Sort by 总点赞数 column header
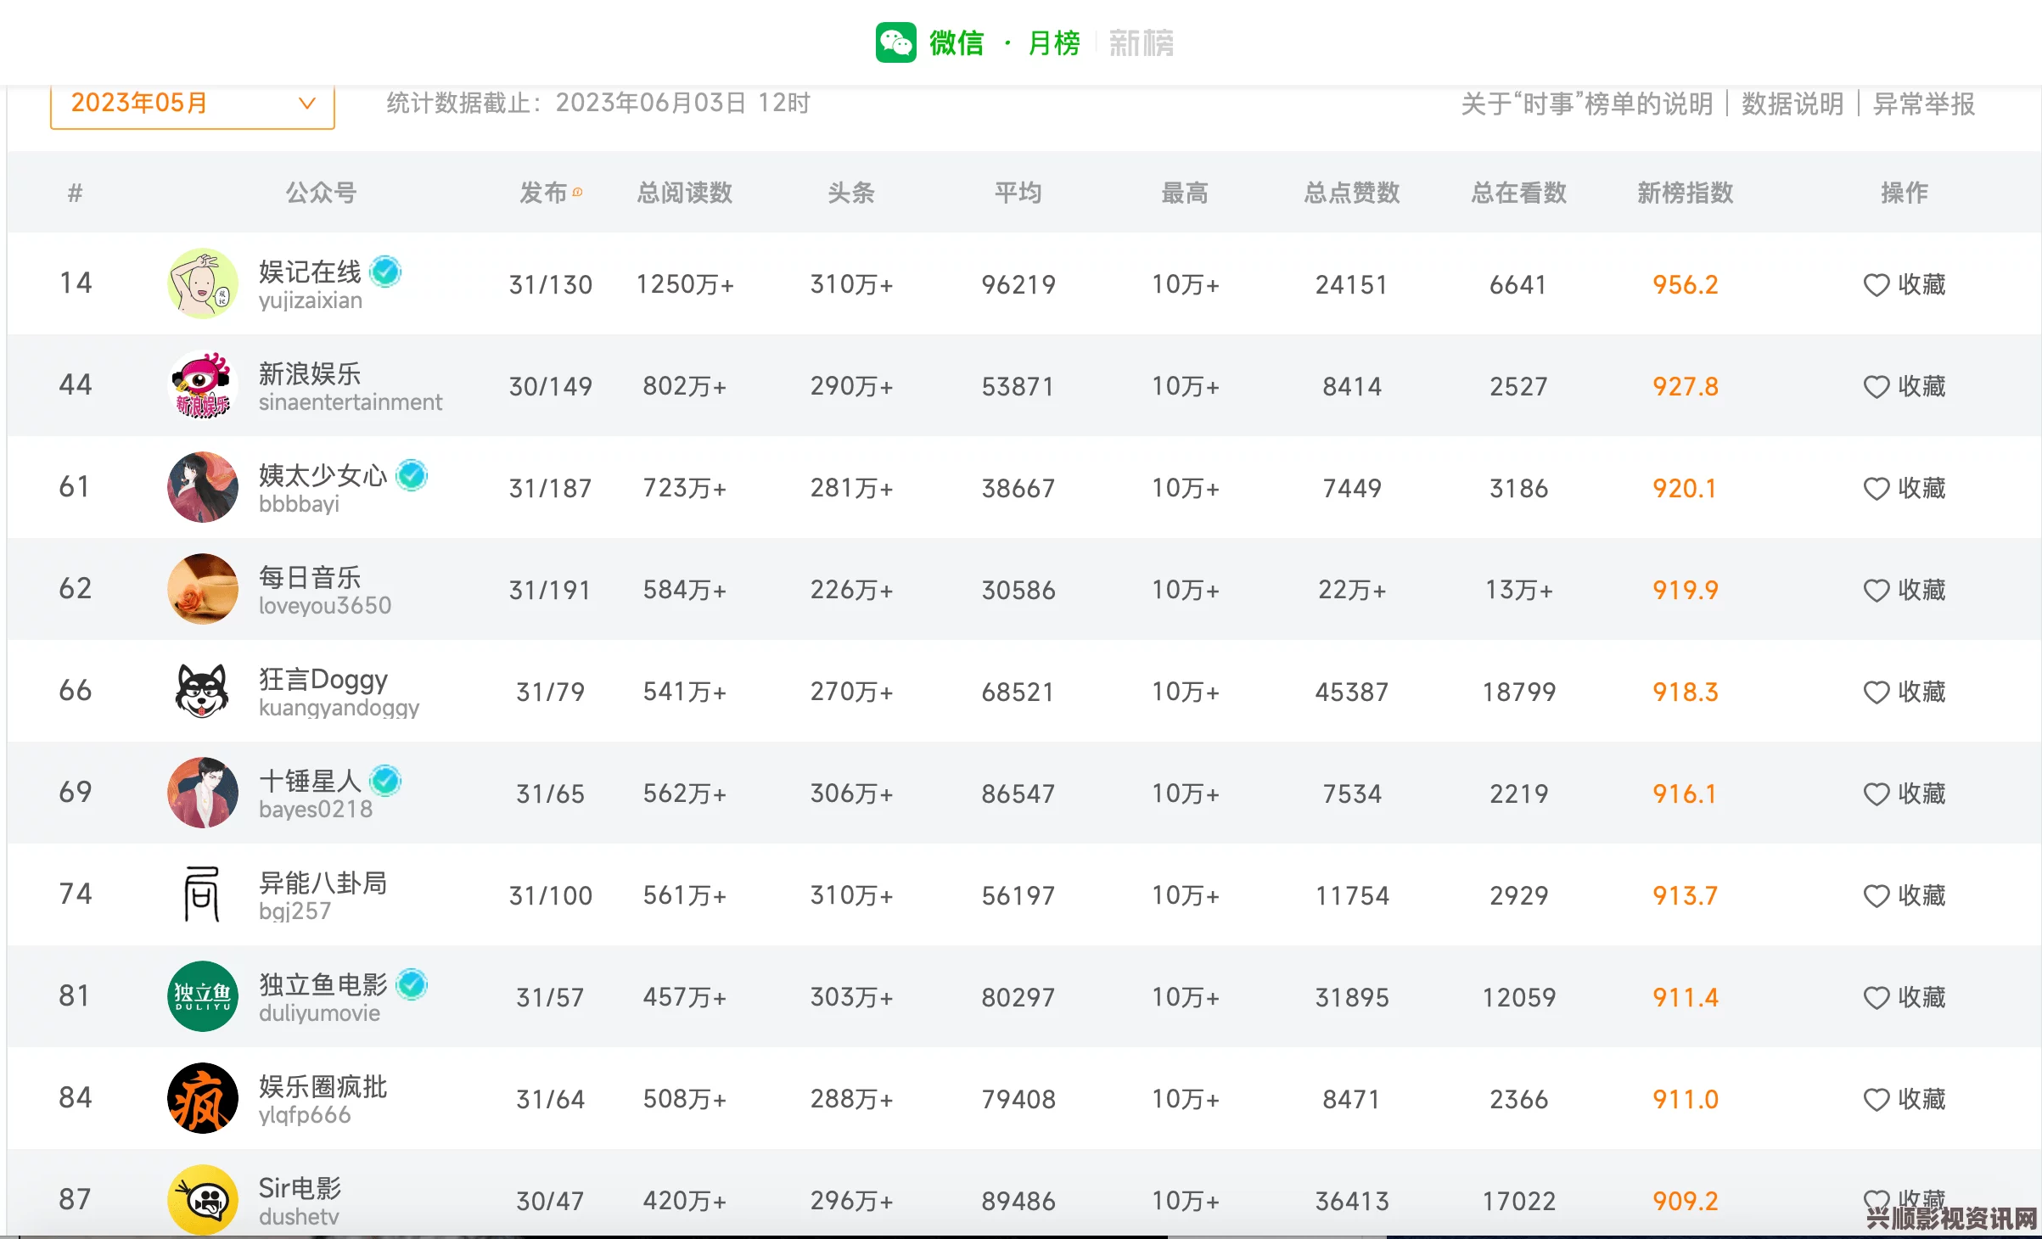The height and width of the screenshot is (1239, 2042). click(x=1352, y=193)
